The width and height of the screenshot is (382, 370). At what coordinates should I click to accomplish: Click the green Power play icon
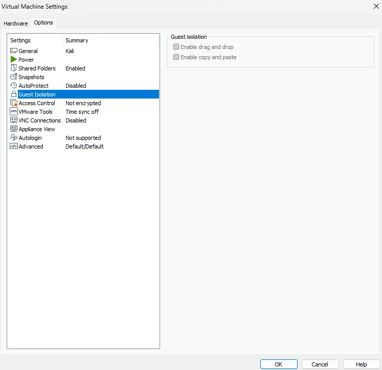(x=14, y=59)
